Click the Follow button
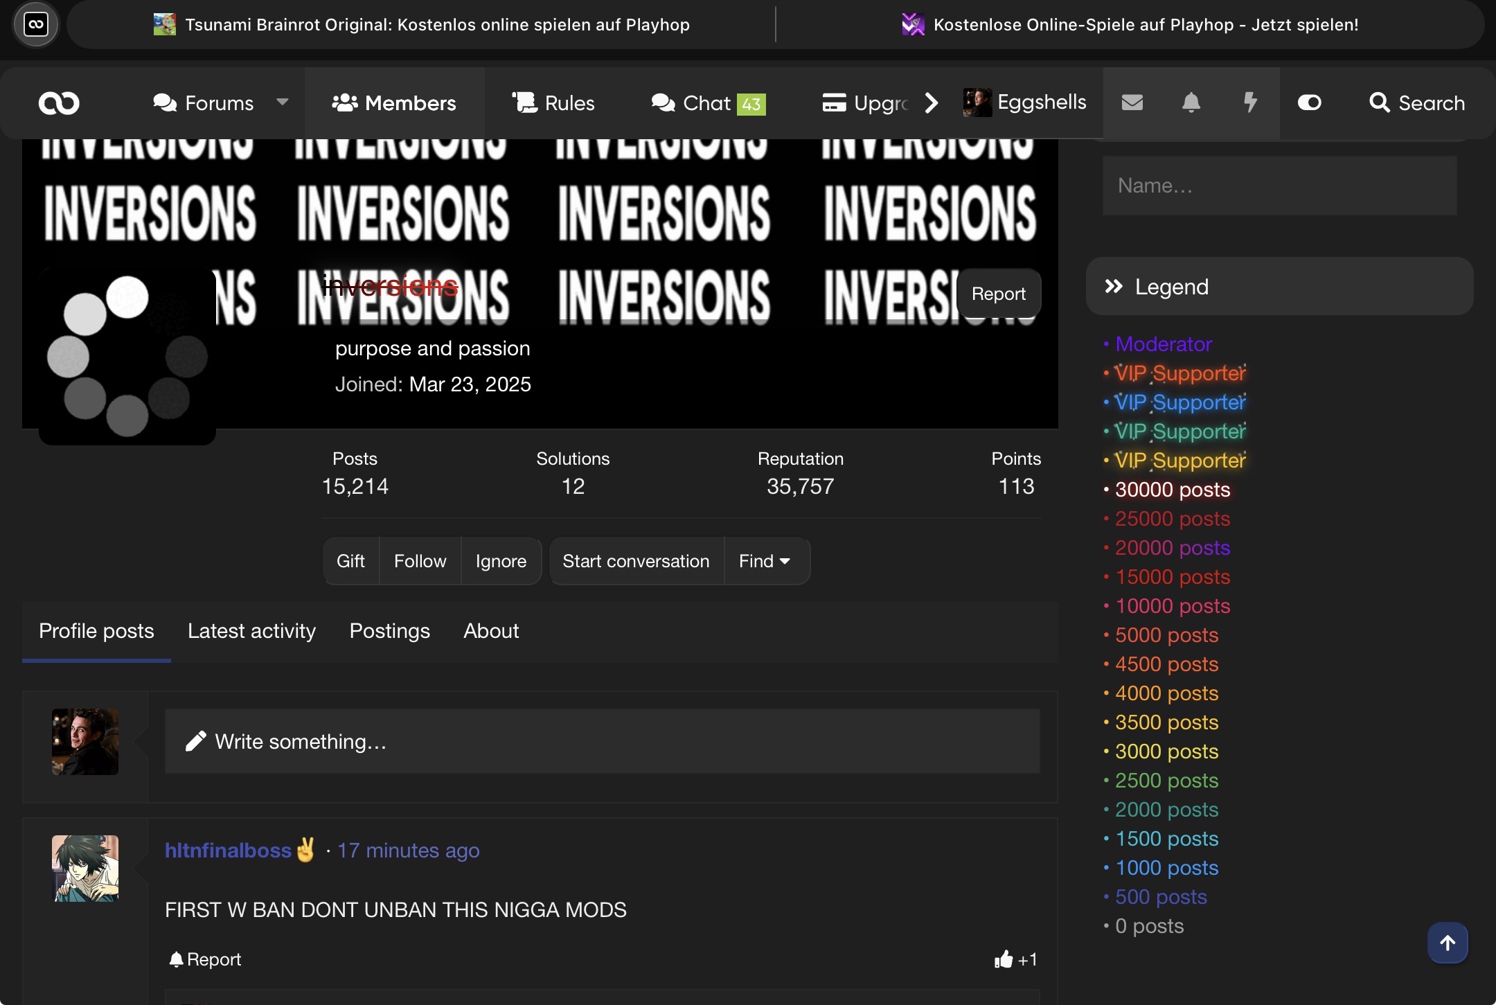 pos(420,561)
